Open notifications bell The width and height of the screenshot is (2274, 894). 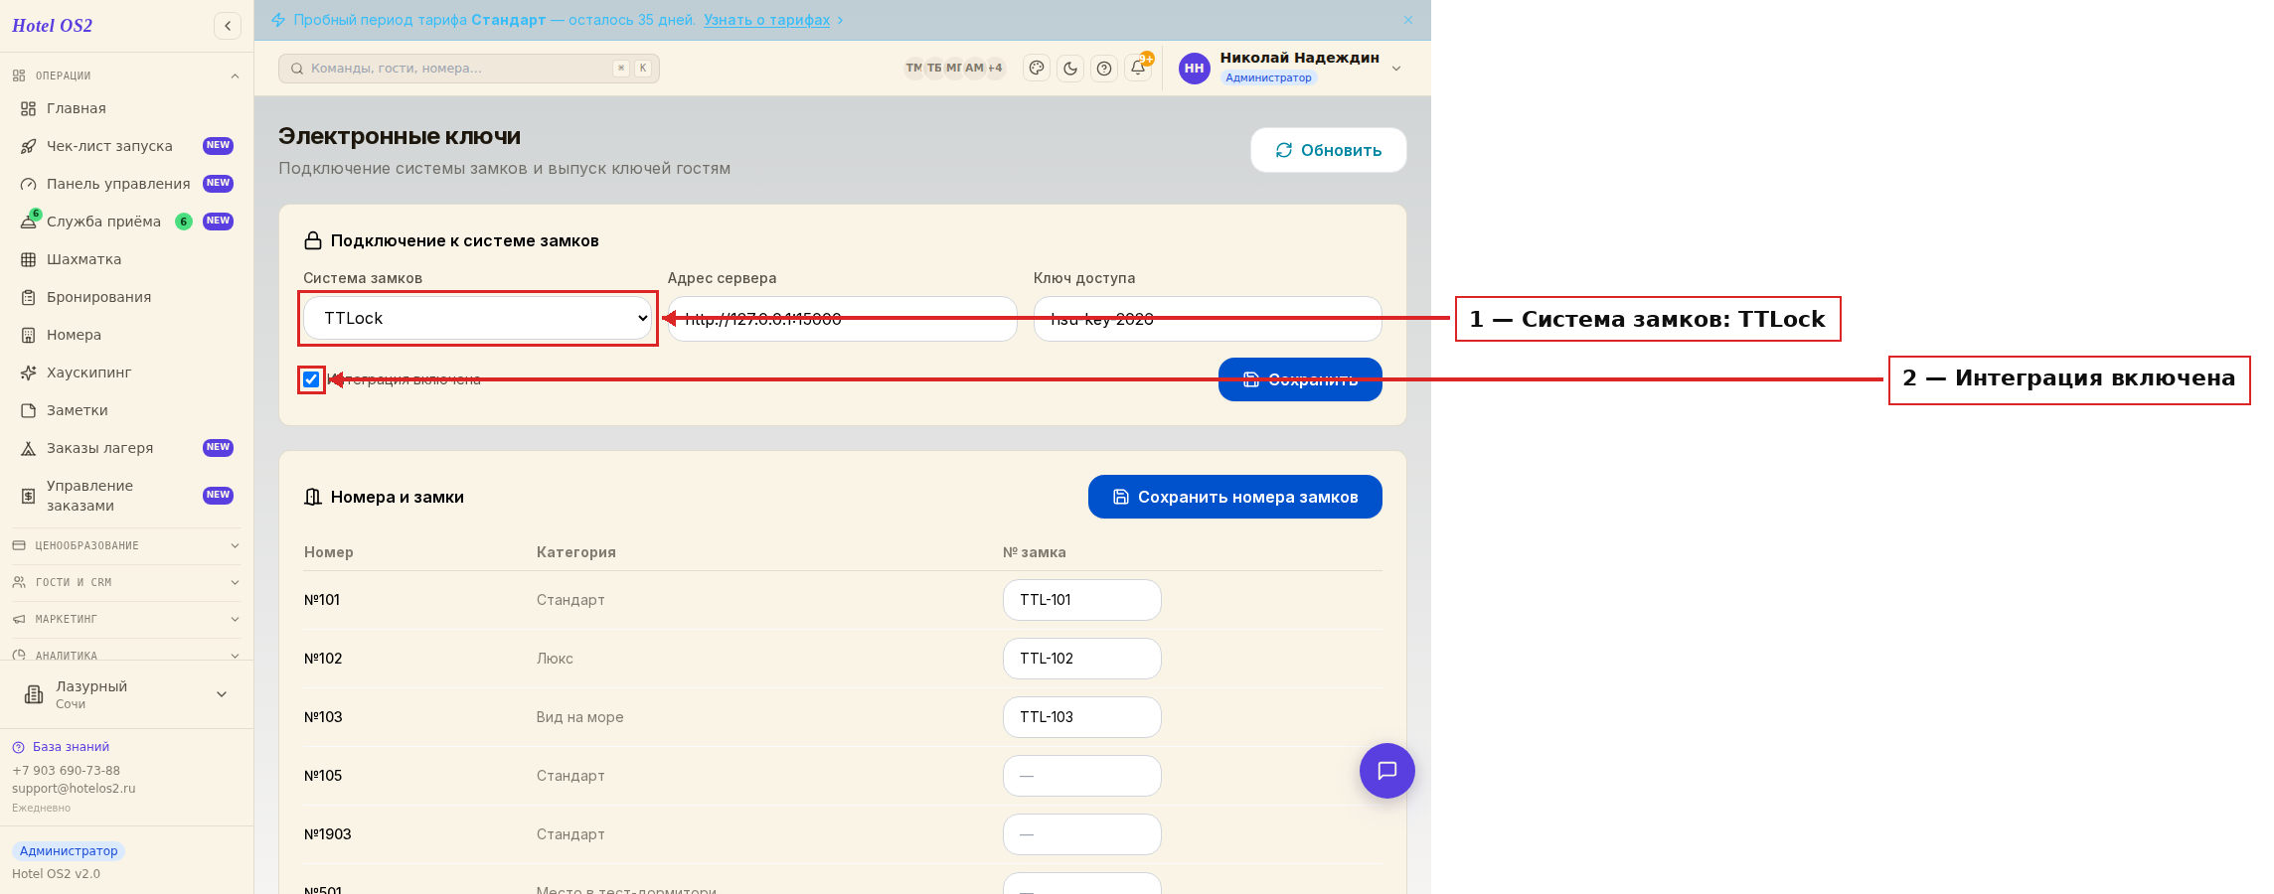coord(1138,69)
